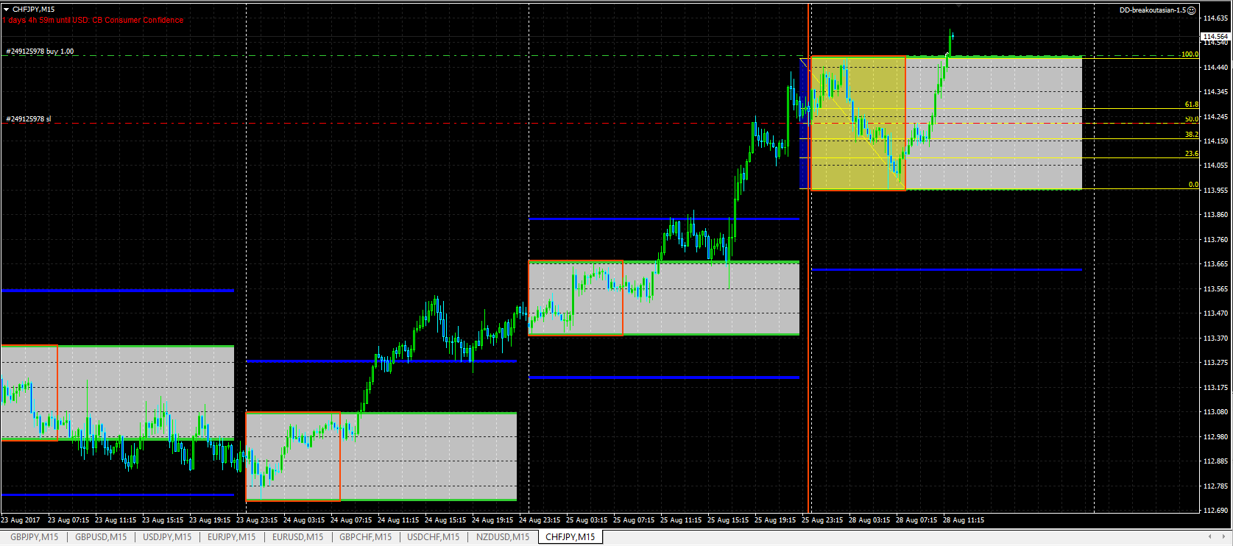Screen dimensions: 1233x546
Task: Click the Fibonacci 0.0 level label
Action: pos(1193,185)
